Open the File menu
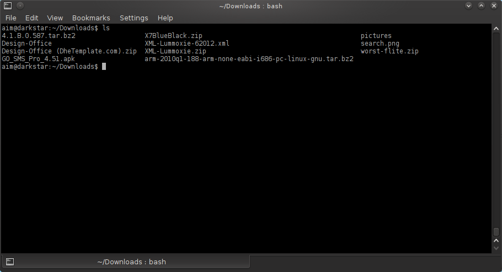The width and height of the screenshot is (502, 272). 10,18
